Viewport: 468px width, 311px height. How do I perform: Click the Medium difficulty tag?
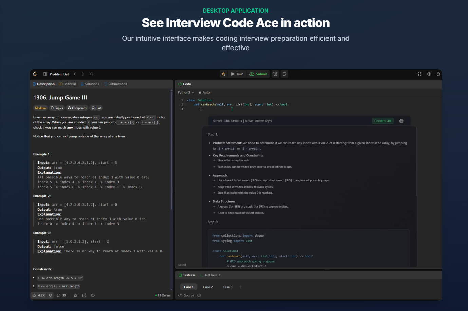click(40, 108)
